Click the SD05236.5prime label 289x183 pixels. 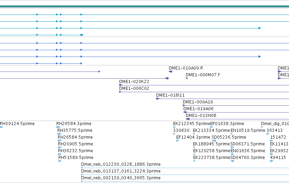229,137
